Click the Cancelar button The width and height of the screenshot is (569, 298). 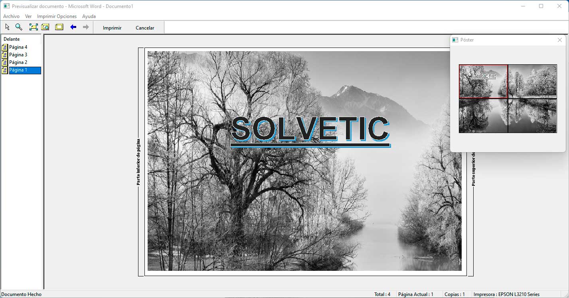pyautogui.click(x=145, y=28)
